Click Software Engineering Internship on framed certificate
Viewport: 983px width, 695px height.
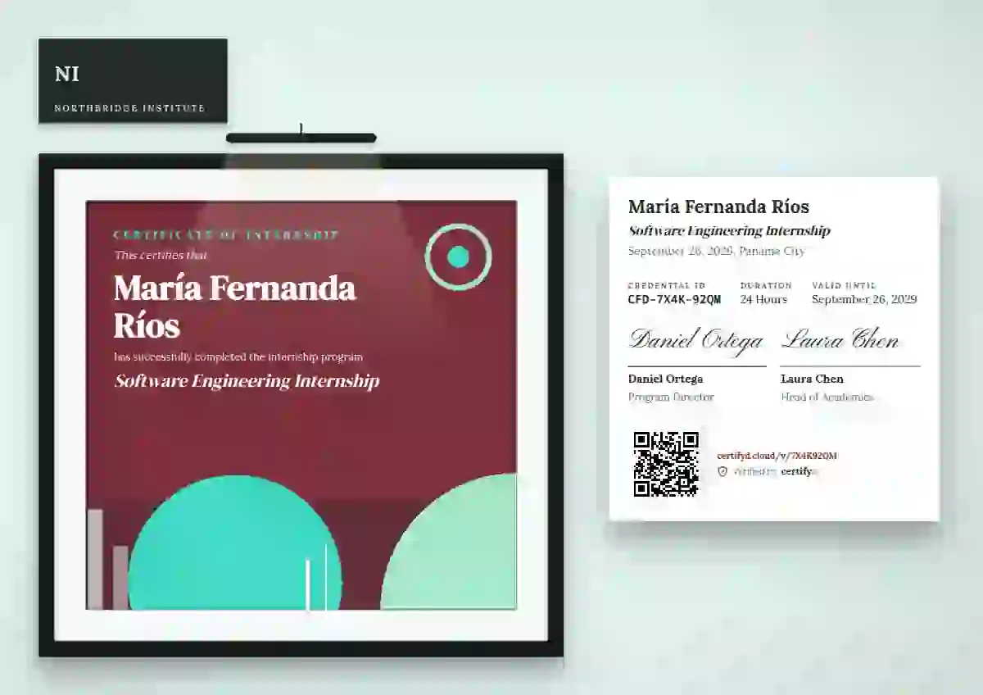247,381
